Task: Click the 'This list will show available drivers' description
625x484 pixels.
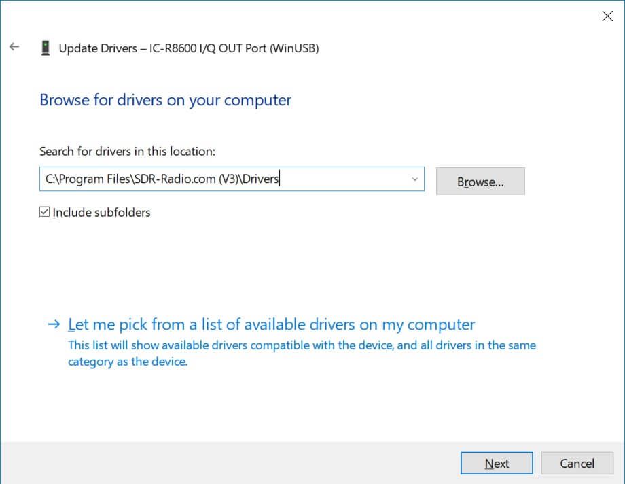Action: click(302, 353)
